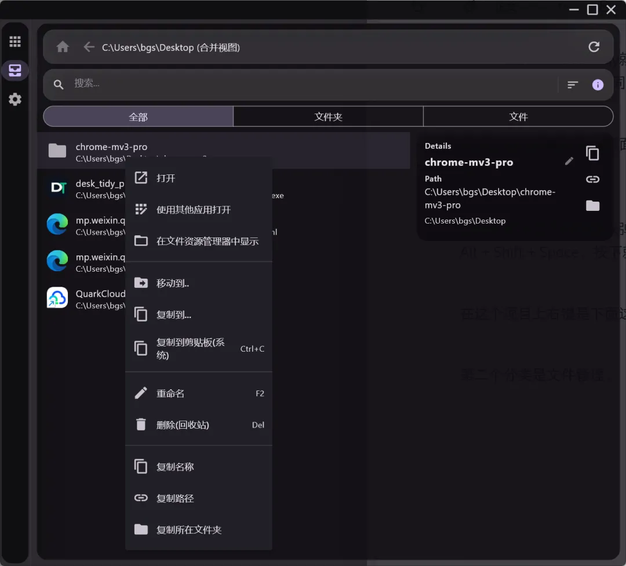
Task: Switch to the 文件 tab
Action: pyautogui.click(x=518, y=116)
